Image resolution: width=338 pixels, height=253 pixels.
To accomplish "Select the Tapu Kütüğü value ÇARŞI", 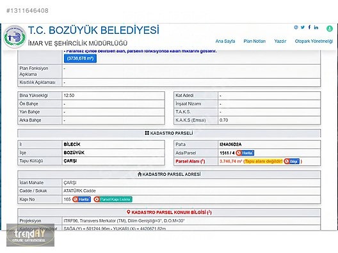I will coord(70,161).
